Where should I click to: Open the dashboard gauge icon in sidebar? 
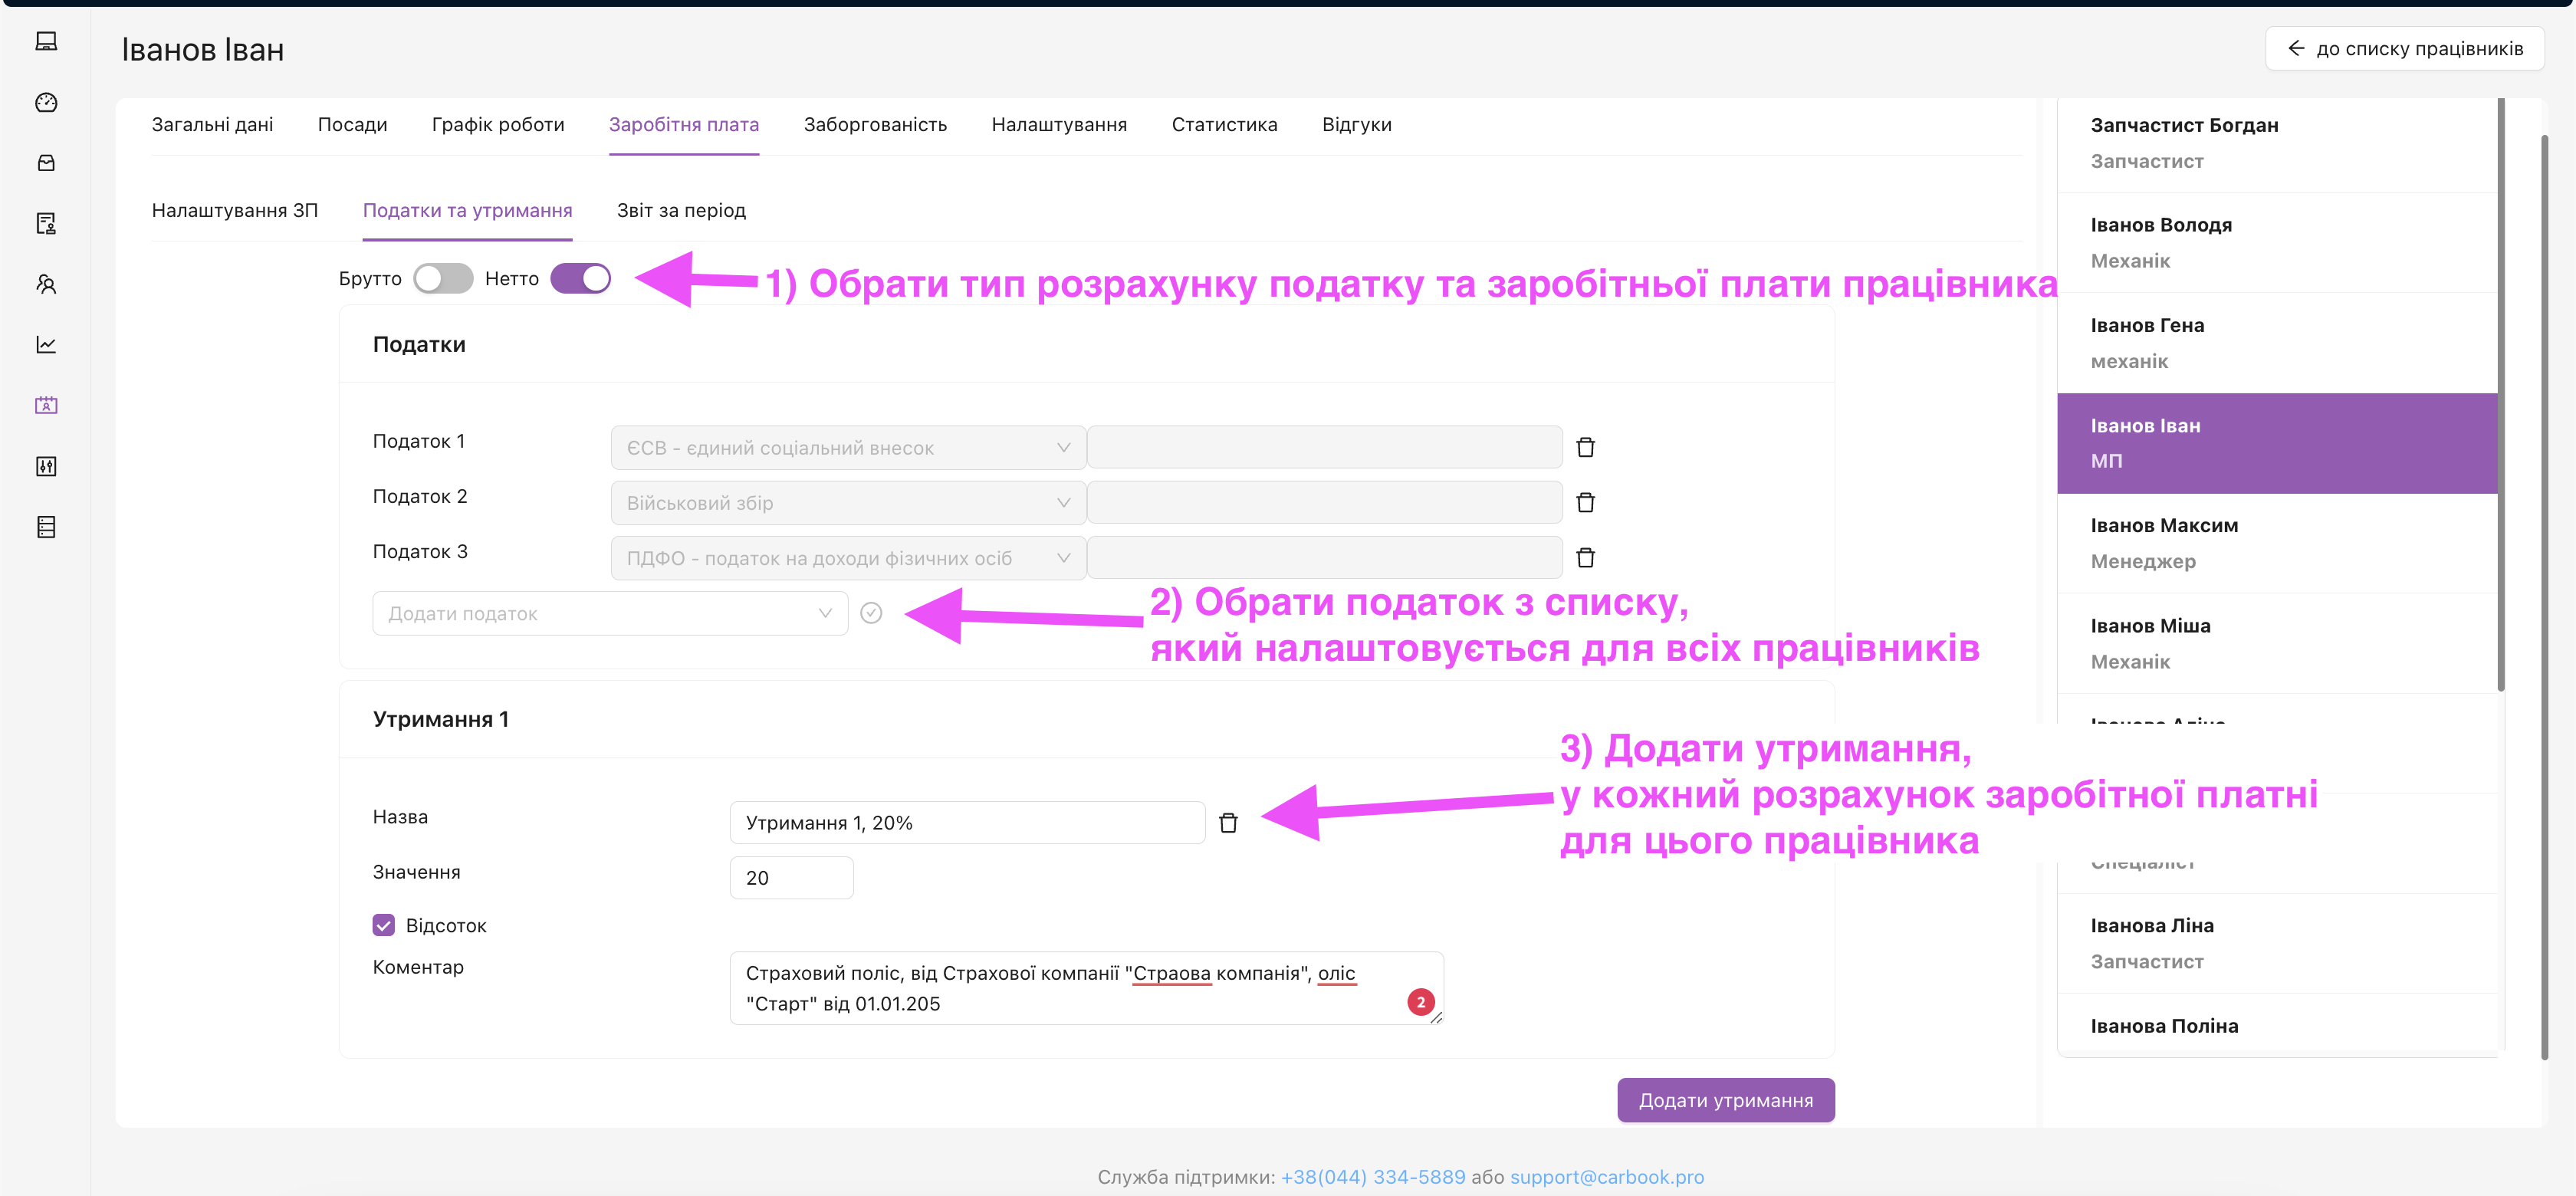click(46, 102)
